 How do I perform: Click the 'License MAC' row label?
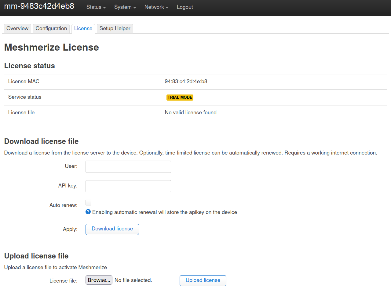click(x=24, y=81)
